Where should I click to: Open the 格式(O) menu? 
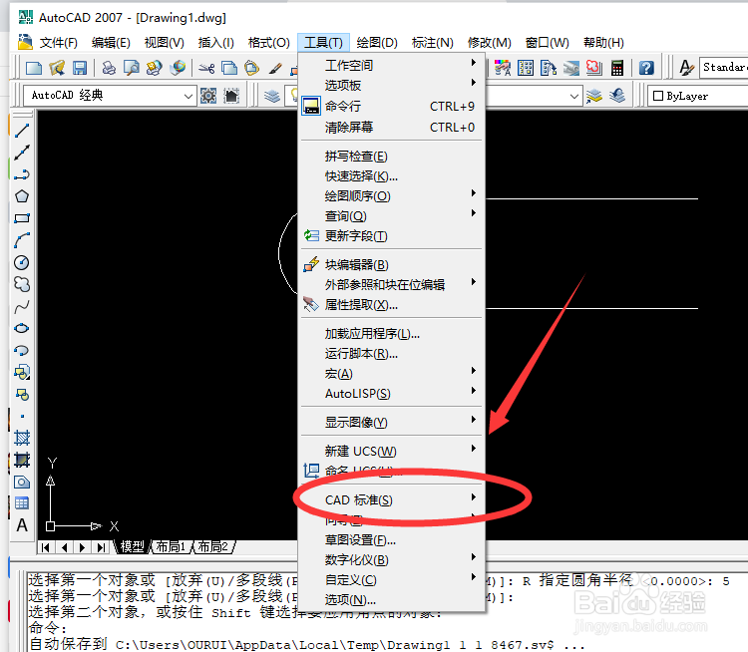268,43
